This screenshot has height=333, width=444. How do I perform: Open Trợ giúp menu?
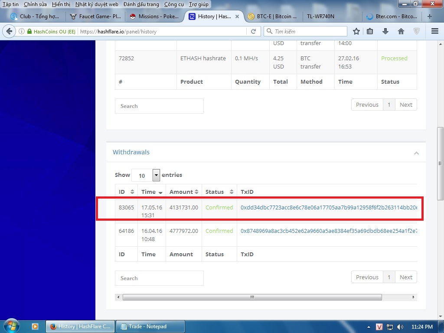pos(199,4)
